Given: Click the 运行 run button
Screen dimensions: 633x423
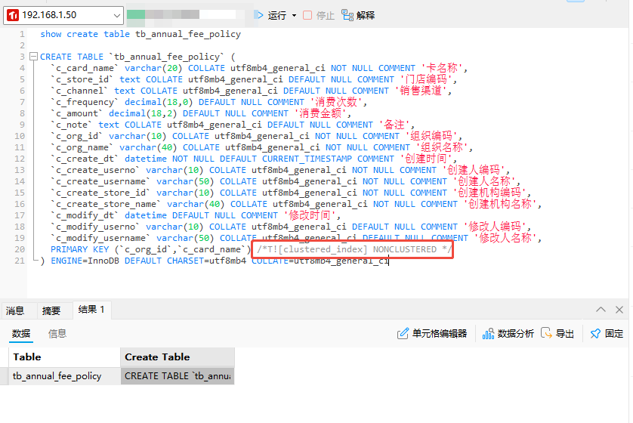Looking at the screenshot, I should (270, 15).
